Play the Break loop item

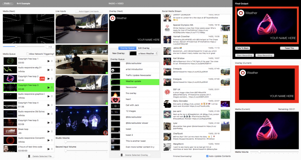[x=49, y=132]
